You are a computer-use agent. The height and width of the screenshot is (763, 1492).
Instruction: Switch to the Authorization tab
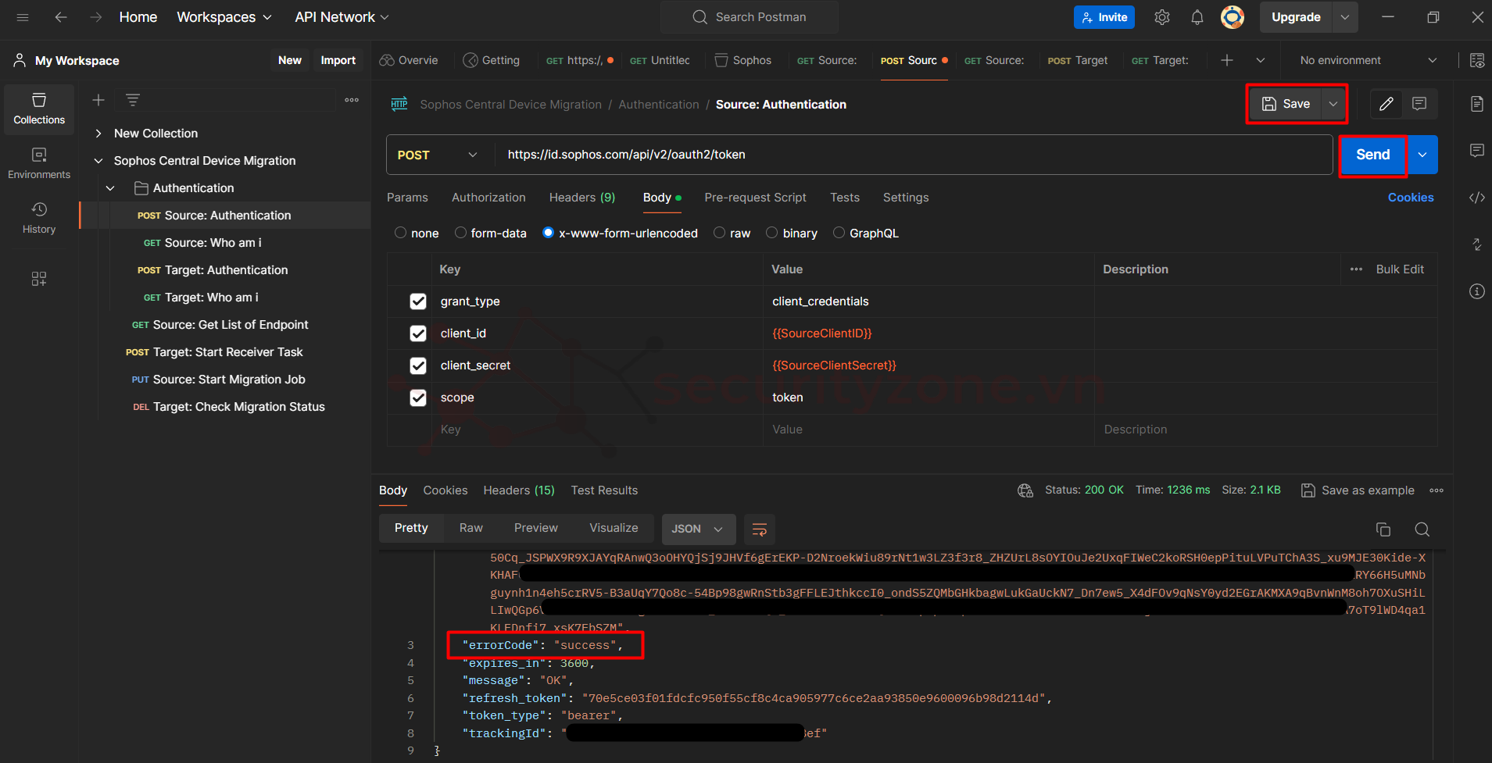[488, 198]
